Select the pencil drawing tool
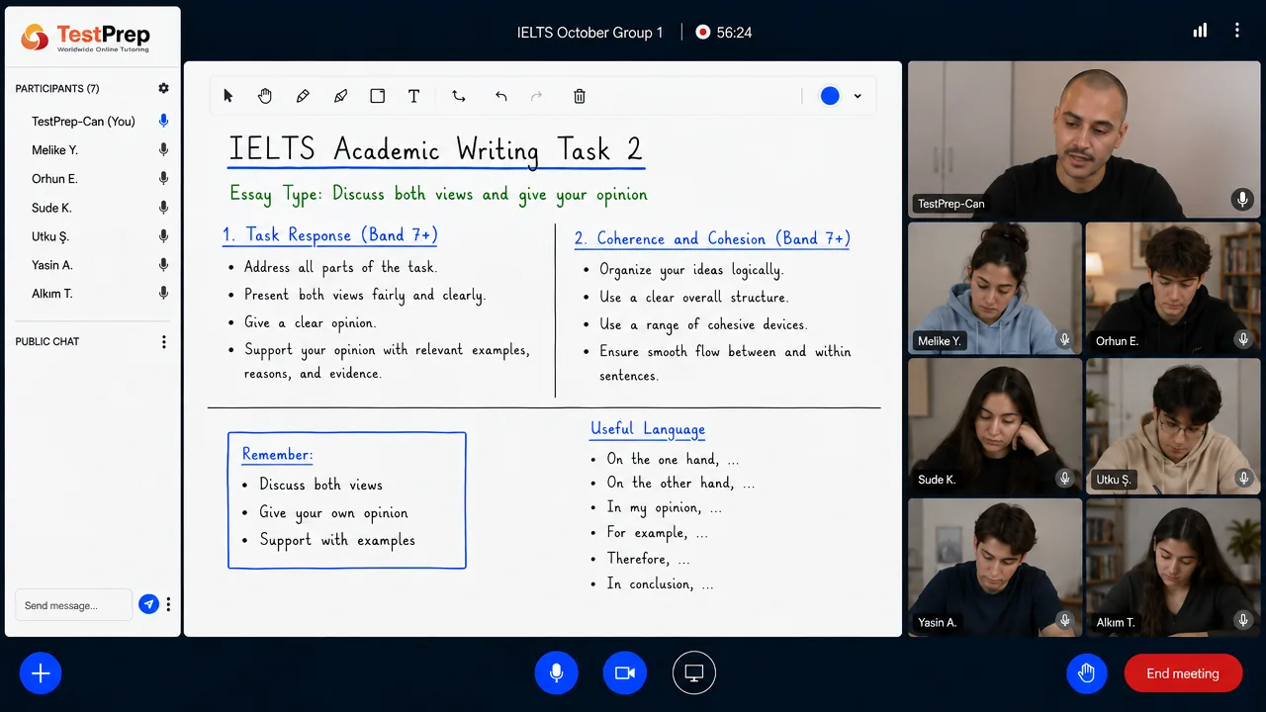Screen dimensions: 1266x712 303,96
